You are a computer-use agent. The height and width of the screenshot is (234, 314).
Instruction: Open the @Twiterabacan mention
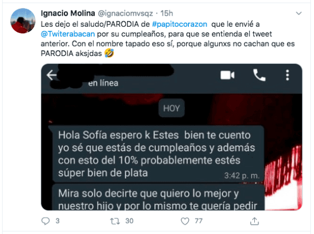(68, 34)
